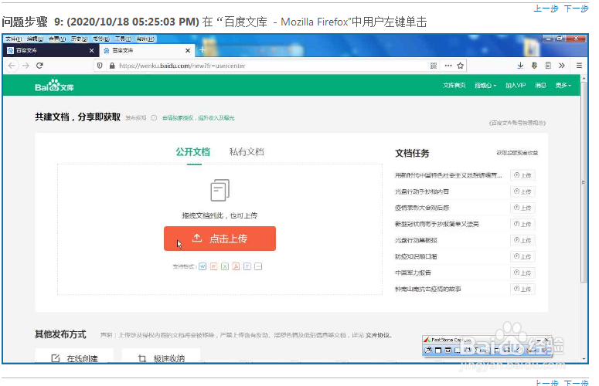This screenshot has height=386, width=599.
Task: Open the 文库协议 link
Action: pyautogui.click(x=378, y=335)
